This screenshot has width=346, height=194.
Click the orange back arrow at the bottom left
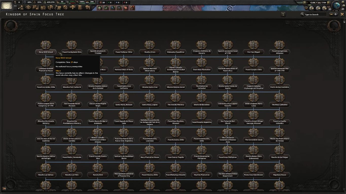coord(4,188)
